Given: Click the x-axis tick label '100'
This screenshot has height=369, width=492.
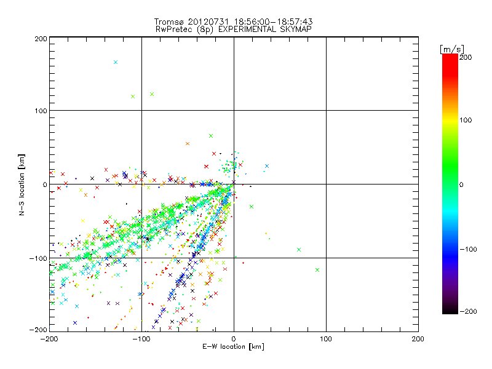Looking at the screenshot, I should tap(326, 339).
